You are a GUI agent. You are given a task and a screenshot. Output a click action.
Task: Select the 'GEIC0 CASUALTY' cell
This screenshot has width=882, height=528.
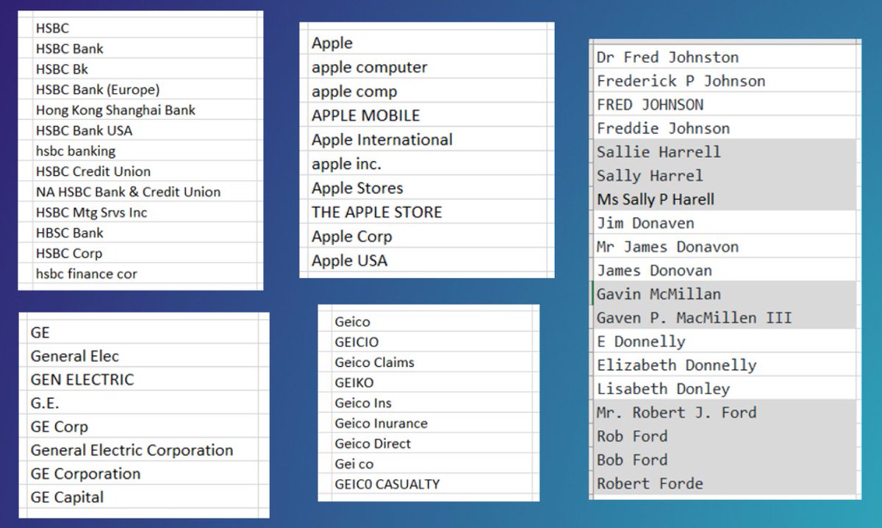click(x=431, y=485)
